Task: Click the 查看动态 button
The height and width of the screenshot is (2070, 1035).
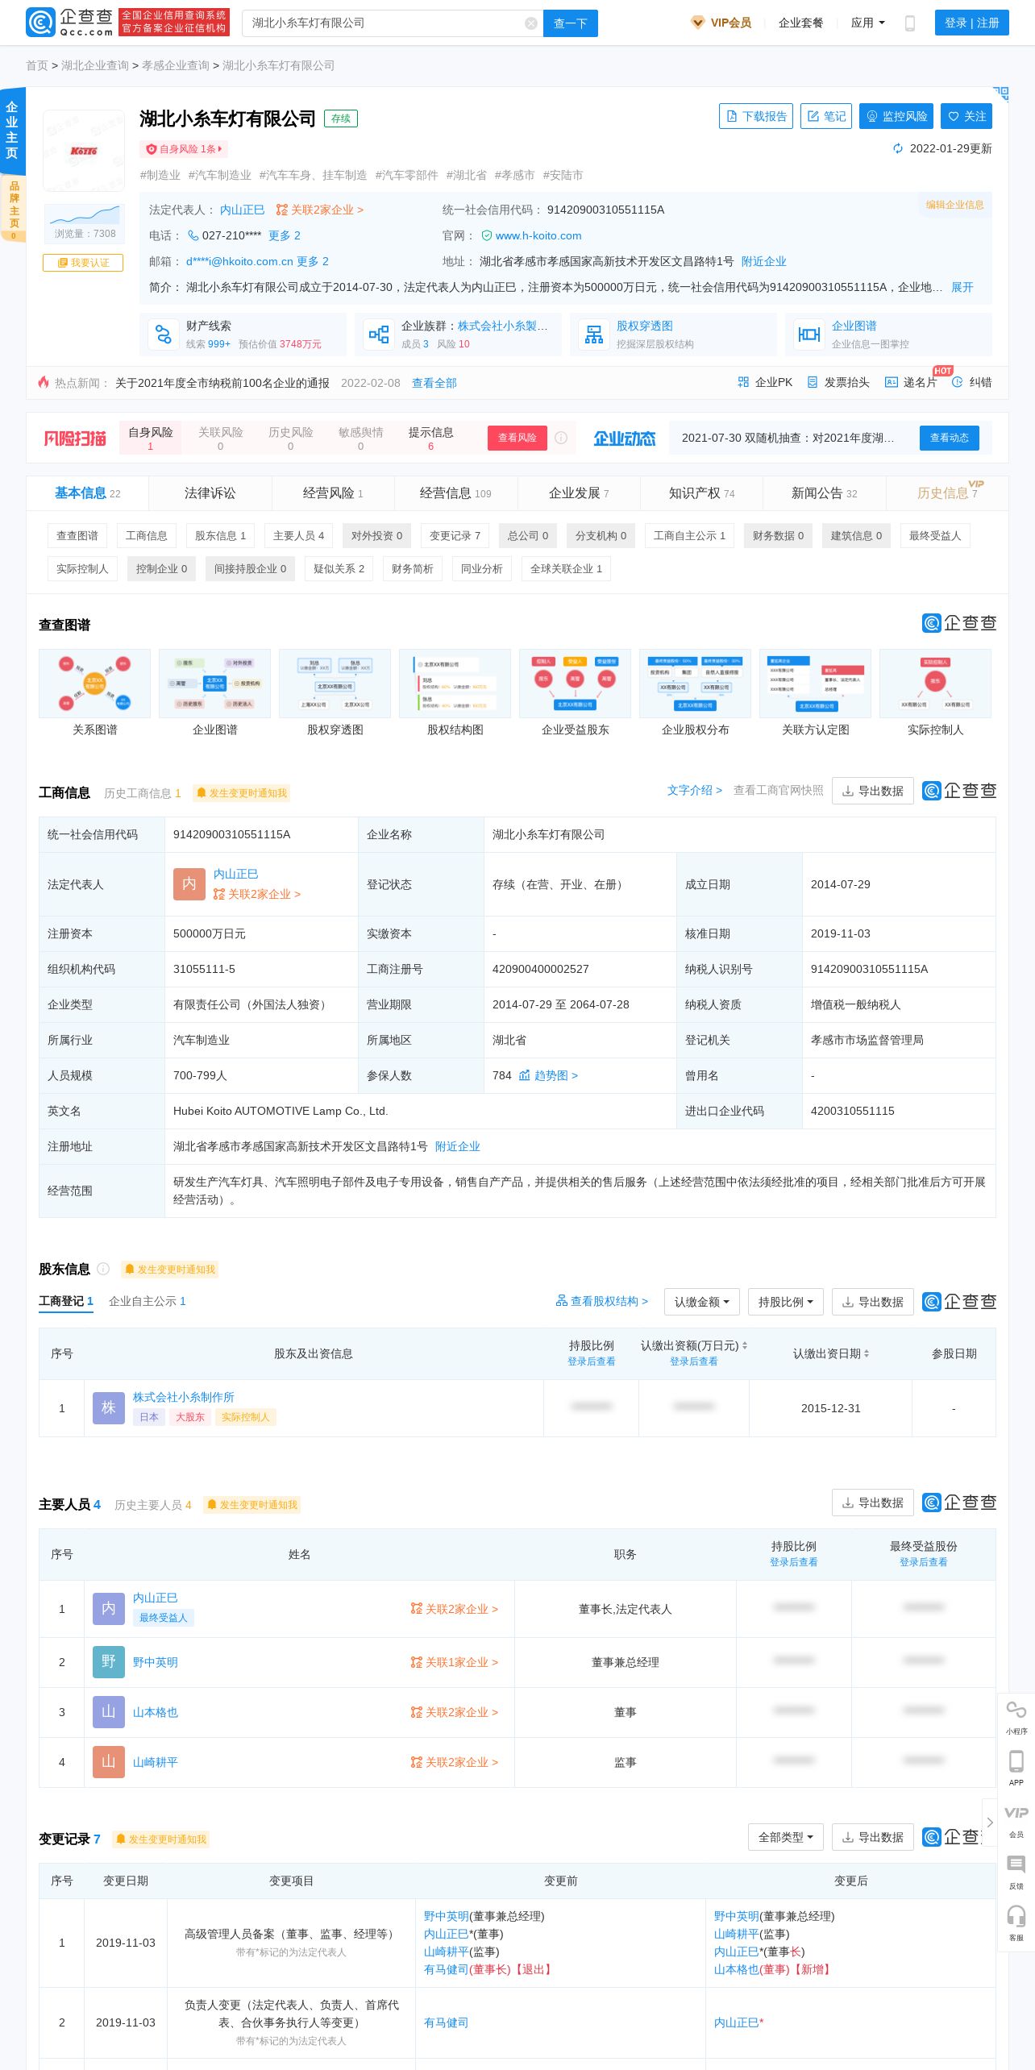Action: [x=950, y=438]
